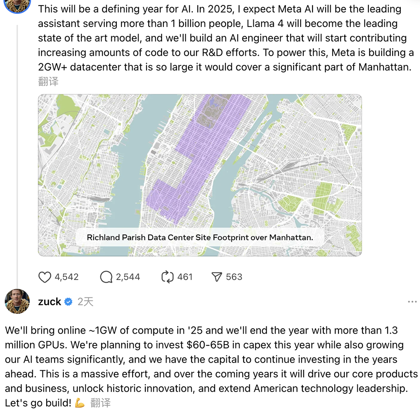Click the 461 reposts count
Screen dimensions: 420x414
(x=185, y=277)
